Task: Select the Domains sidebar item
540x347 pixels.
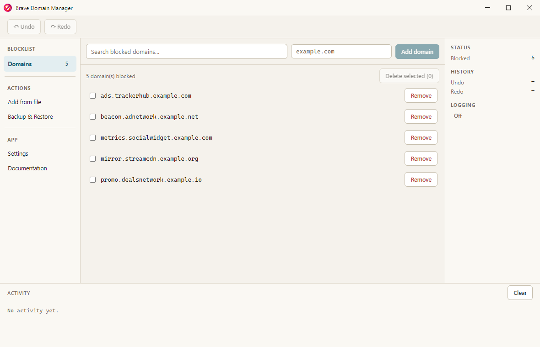Action: pos(40,64)
